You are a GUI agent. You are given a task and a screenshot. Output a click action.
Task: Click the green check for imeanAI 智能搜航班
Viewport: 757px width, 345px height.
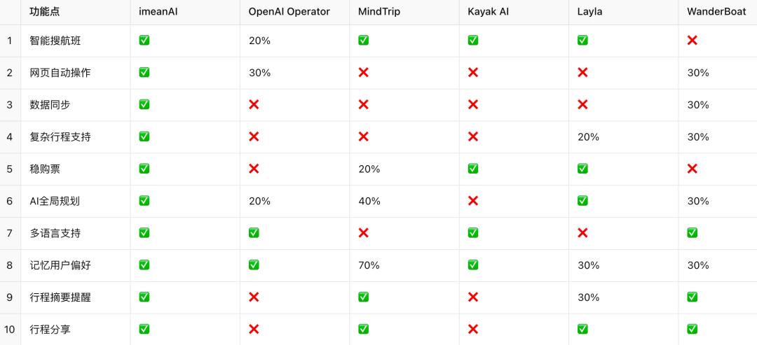(144, 41)
